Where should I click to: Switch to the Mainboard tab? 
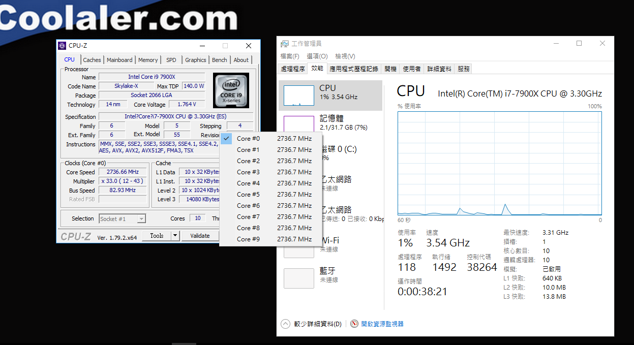pyautogui.click(x=119, y=60)
